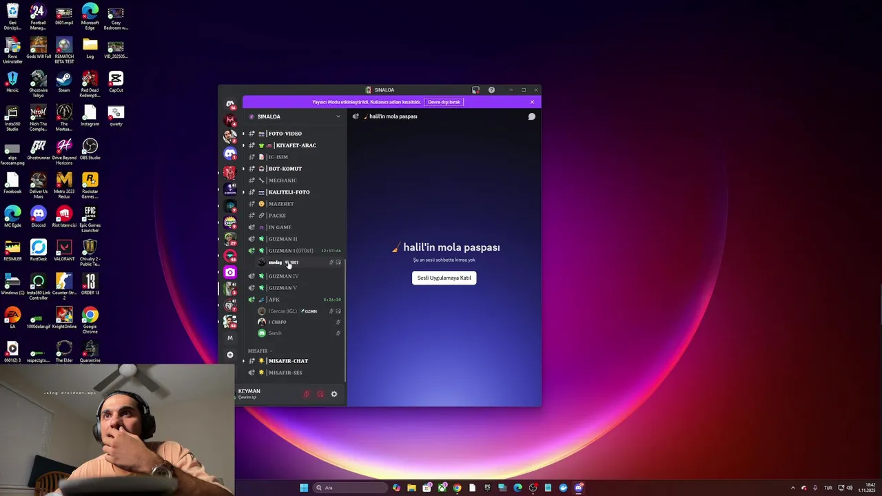Open OBS Studio desktop shortcut

click(90, 150)
